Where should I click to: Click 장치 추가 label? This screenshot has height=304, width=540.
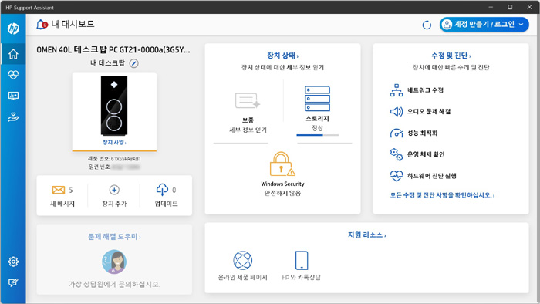point(114,204)
